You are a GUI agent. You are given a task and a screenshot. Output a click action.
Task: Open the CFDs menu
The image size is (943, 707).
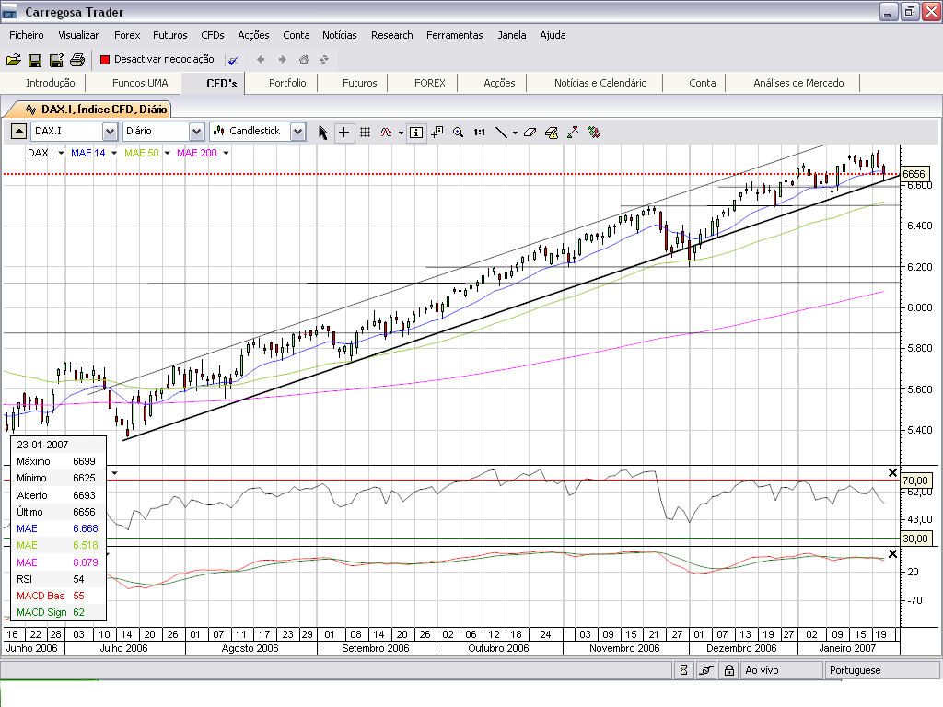pos(213,35)
